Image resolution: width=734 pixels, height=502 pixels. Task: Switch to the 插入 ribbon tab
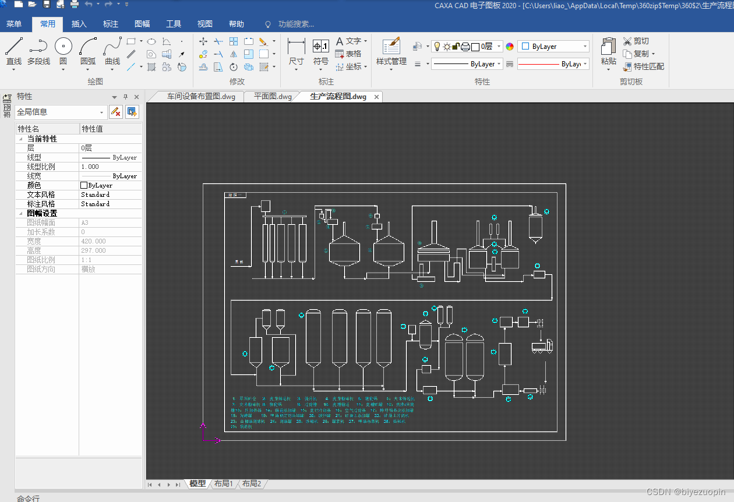[79, 24]
